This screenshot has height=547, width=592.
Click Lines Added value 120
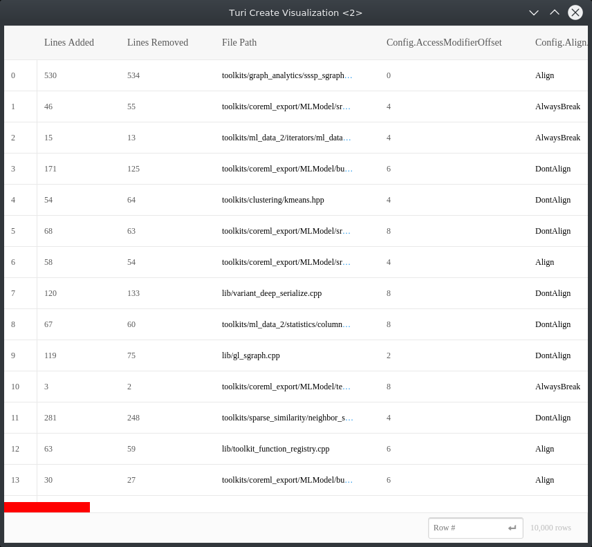point(50,293)
